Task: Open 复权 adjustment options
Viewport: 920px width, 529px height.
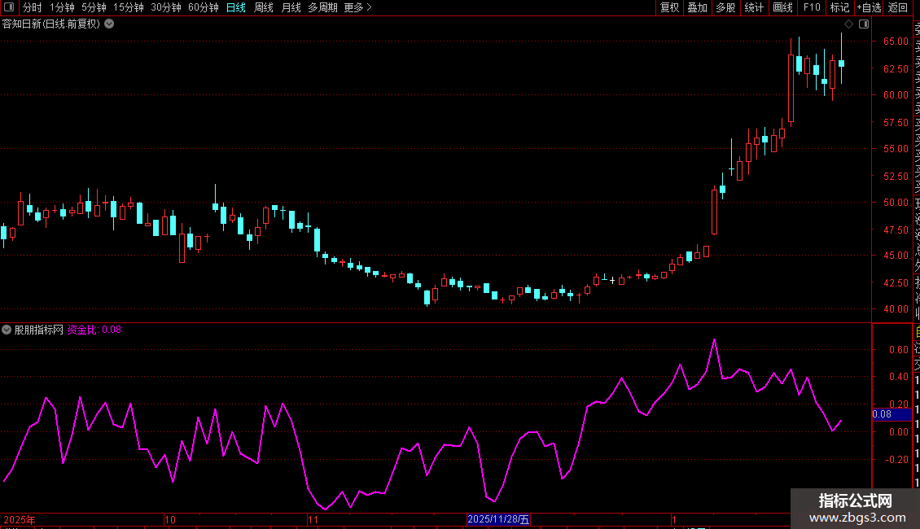Action: (x=669, y=7)
